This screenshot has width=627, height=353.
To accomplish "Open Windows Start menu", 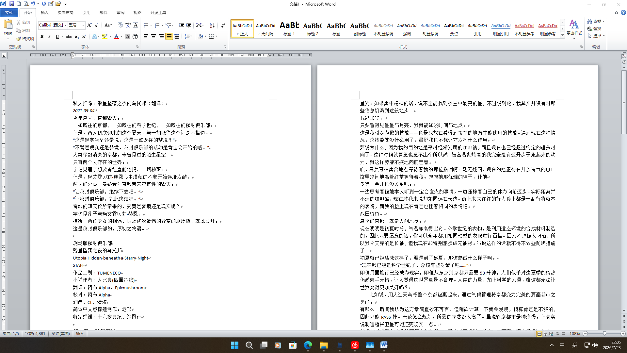I will 234,345.
